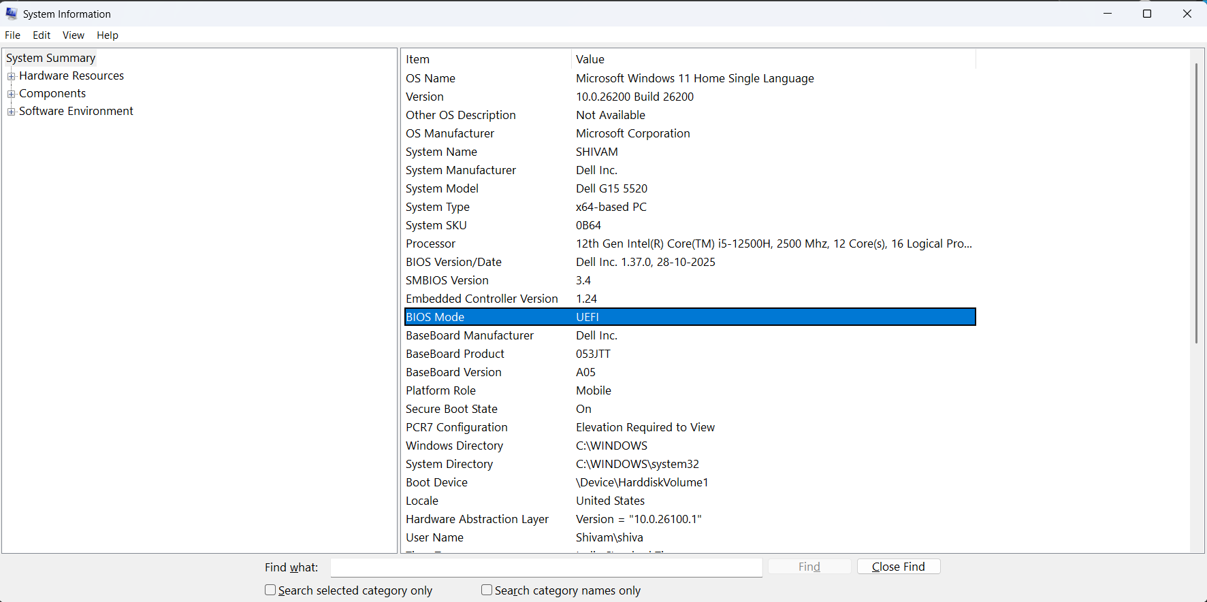Click the System Information app icon in title bar
1207x602 pixels.
[x=12, y=14]
